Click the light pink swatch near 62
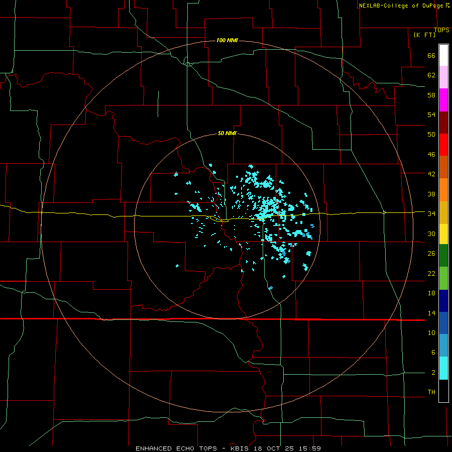 [x=443, y=77]
